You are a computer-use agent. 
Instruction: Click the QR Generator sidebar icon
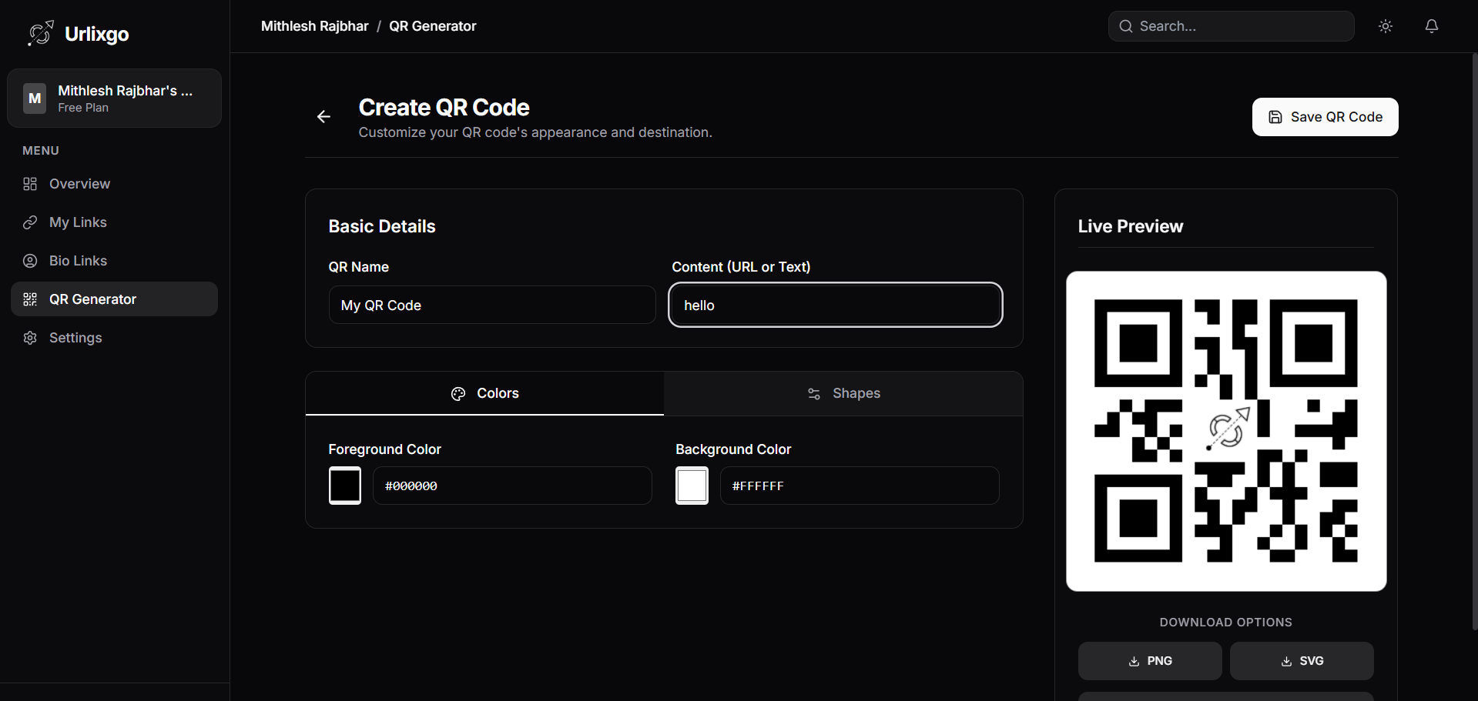point(30,299)
